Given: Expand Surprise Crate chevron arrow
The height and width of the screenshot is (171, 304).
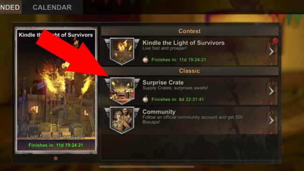Looking at the screenshot, I should (x=271, y=91).
